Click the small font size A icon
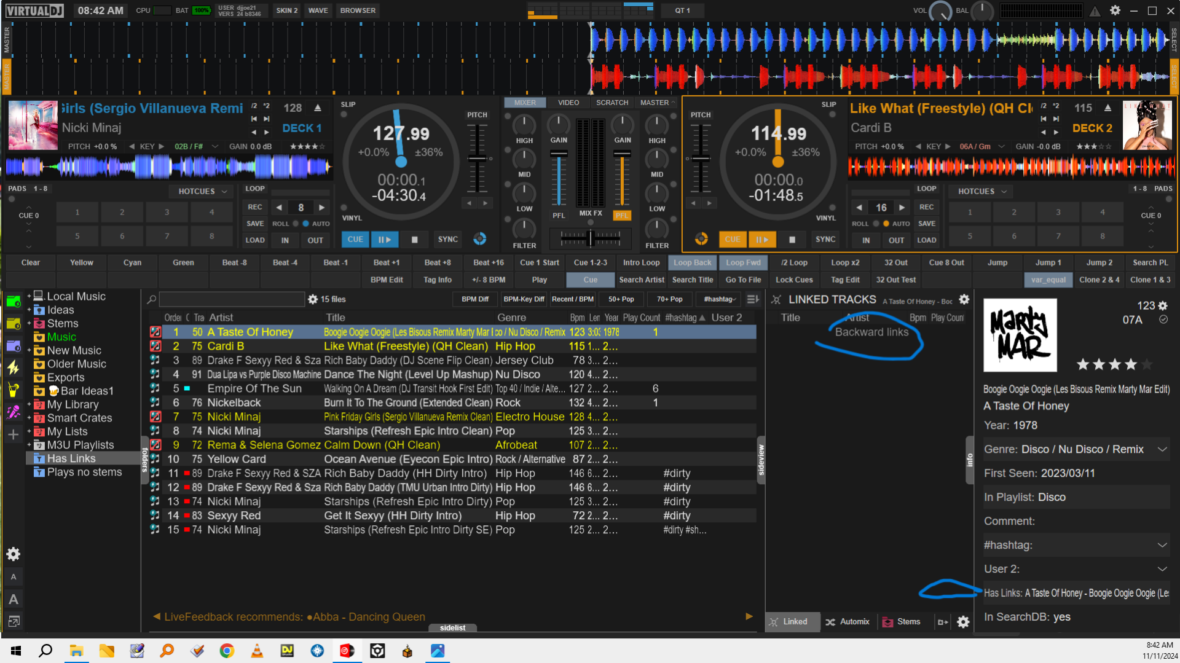The height and width of the screenshot is (663, 1180). coord(14,577)
